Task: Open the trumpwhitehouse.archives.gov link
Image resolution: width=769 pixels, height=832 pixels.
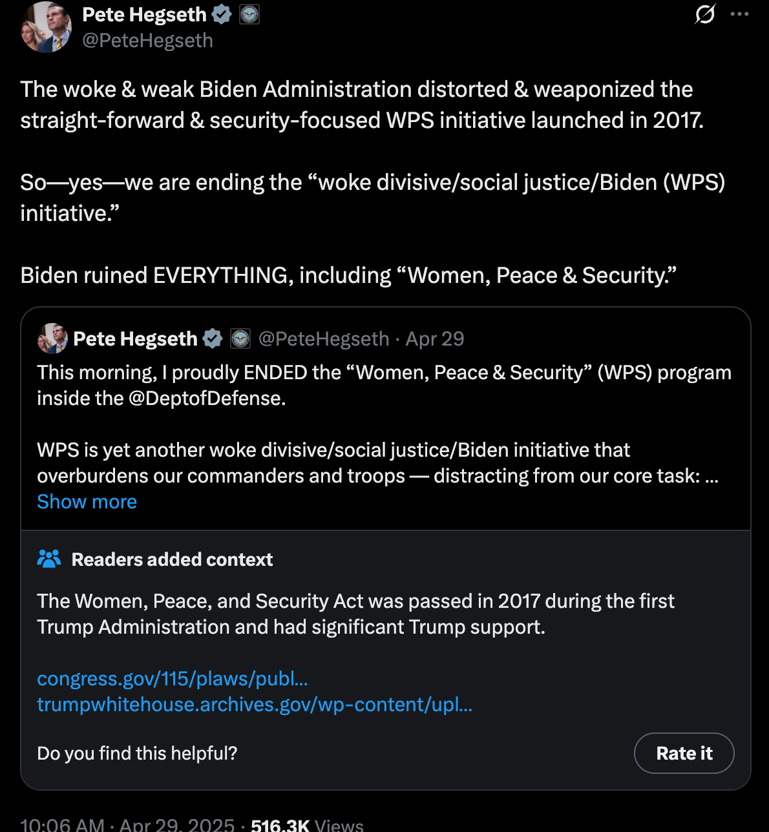Action: [255, 704]
